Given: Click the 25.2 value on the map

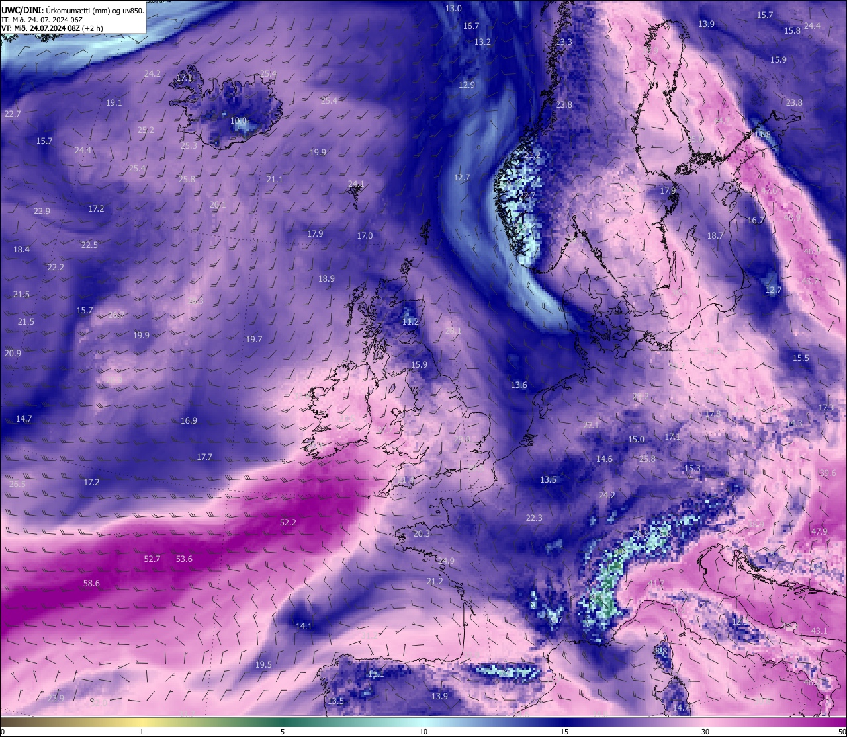Looking at the screenshot, I should (x=146, y=130).
